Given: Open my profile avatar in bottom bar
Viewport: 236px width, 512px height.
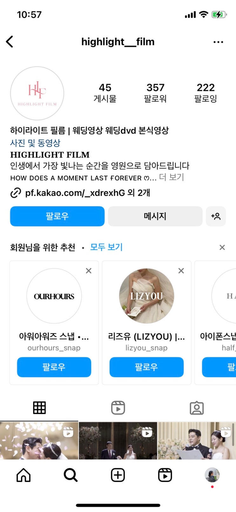Looking at the screenshot, I should point(212,475).
